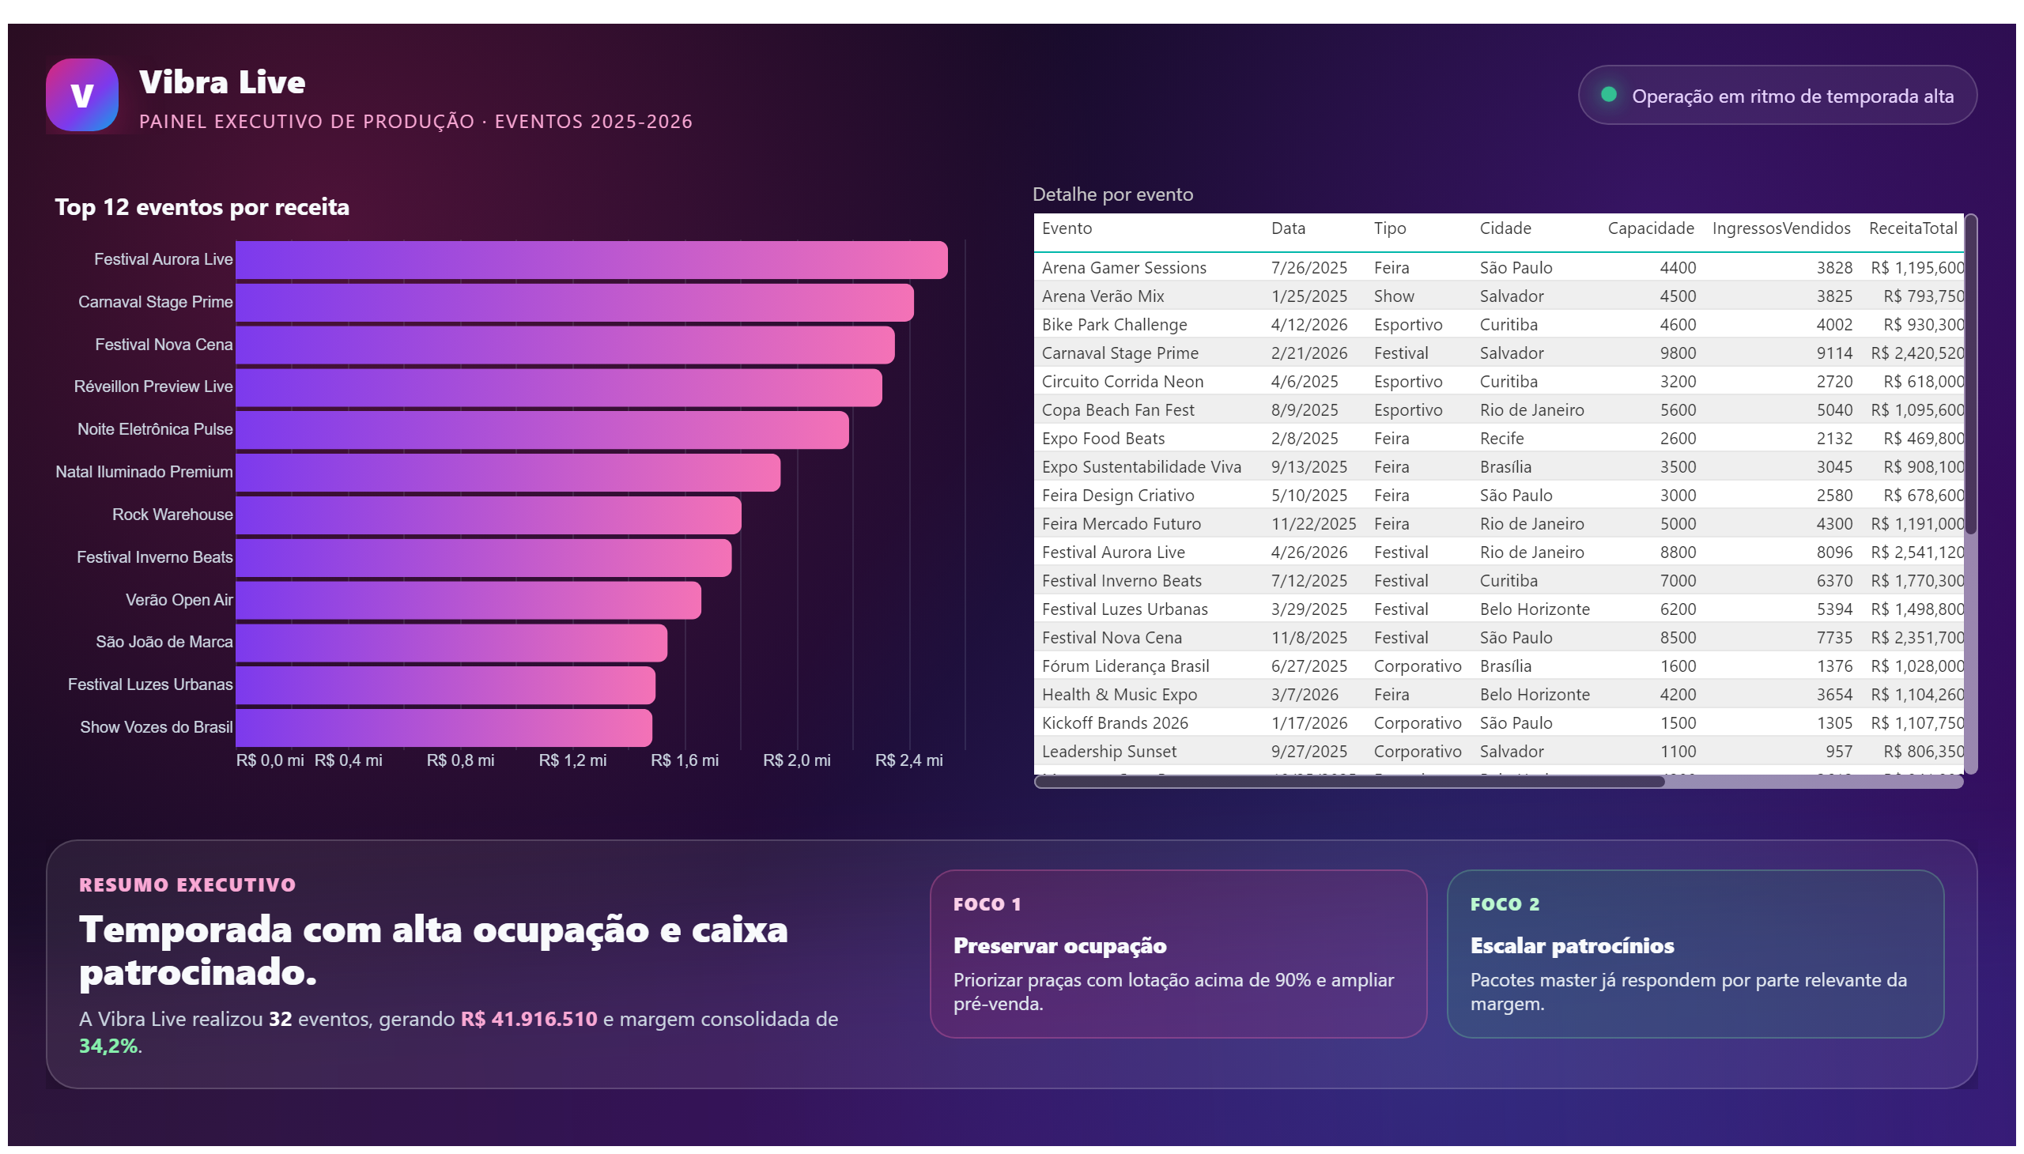Click the 'R$ 41.916.510' total revenue figure
Viewport: 2024px width, 1154px height.
click(x=529, y=1020)
